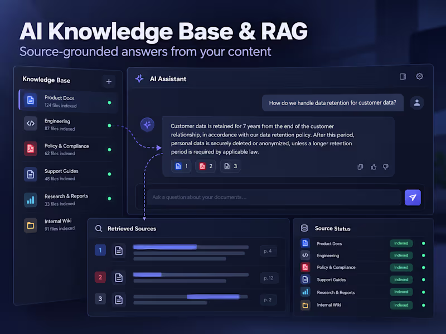Select Internal Wiki in Knowledge Base list
The image size is (446, 334).
(54, 225)
